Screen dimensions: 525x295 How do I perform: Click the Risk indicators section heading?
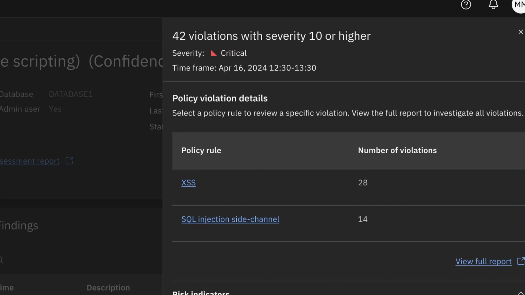point(201,293)
